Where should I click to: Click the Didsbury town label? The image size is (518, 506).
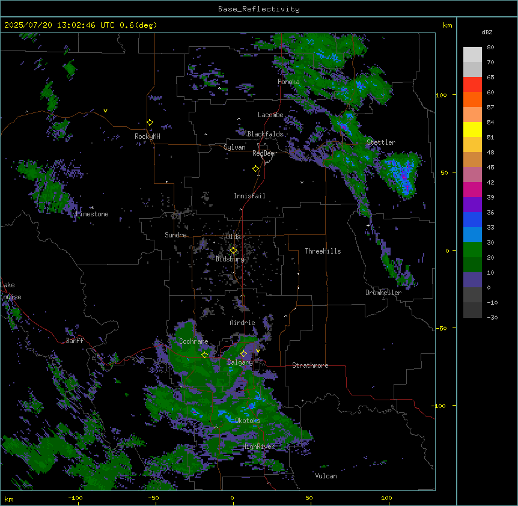(230, 259)
